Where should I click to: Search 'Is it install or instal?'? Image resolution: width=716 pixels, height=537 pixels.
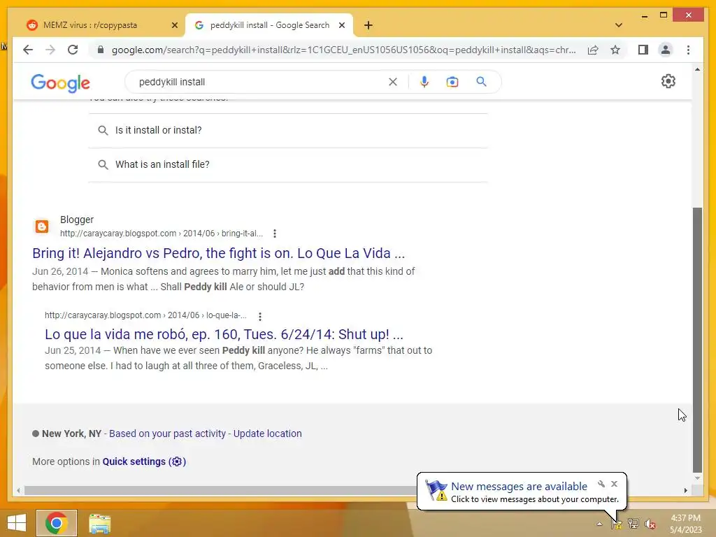pos(287,130)
